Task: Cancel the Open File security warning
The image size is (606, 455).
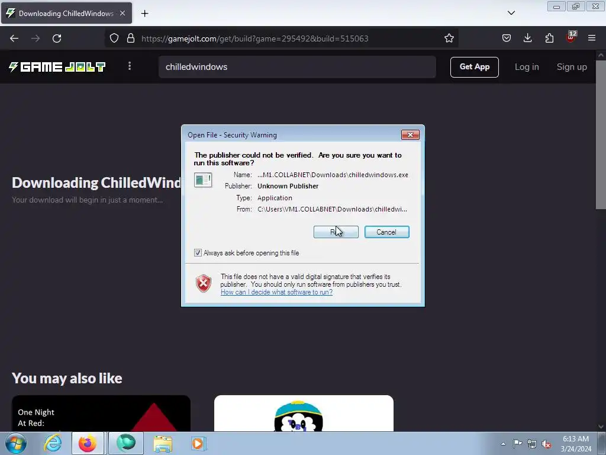Action: click(386, 232)
